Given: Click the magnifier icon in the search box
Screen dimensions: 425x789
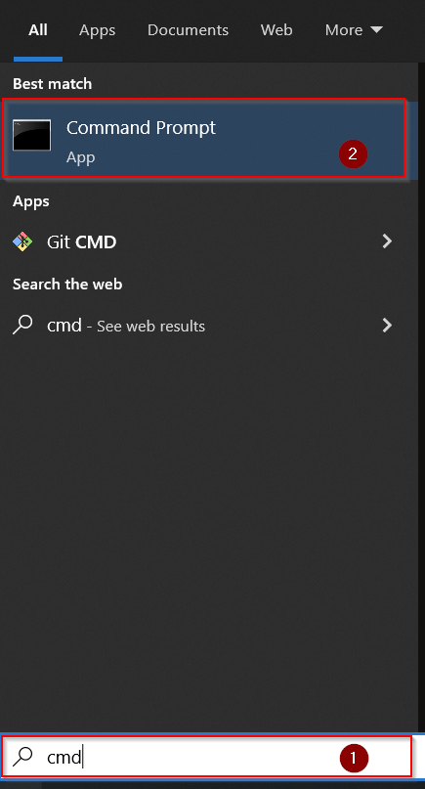Looking at the screenshot, I should [x=22, y=756].
